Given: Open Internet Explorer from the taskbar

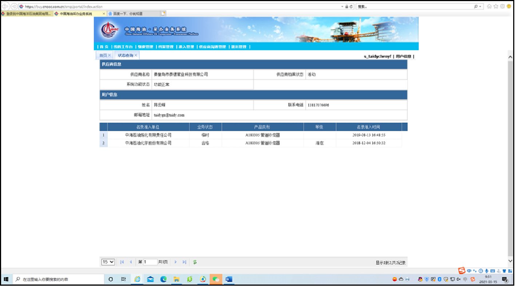Looking at the screenshot, I should 137,279.
